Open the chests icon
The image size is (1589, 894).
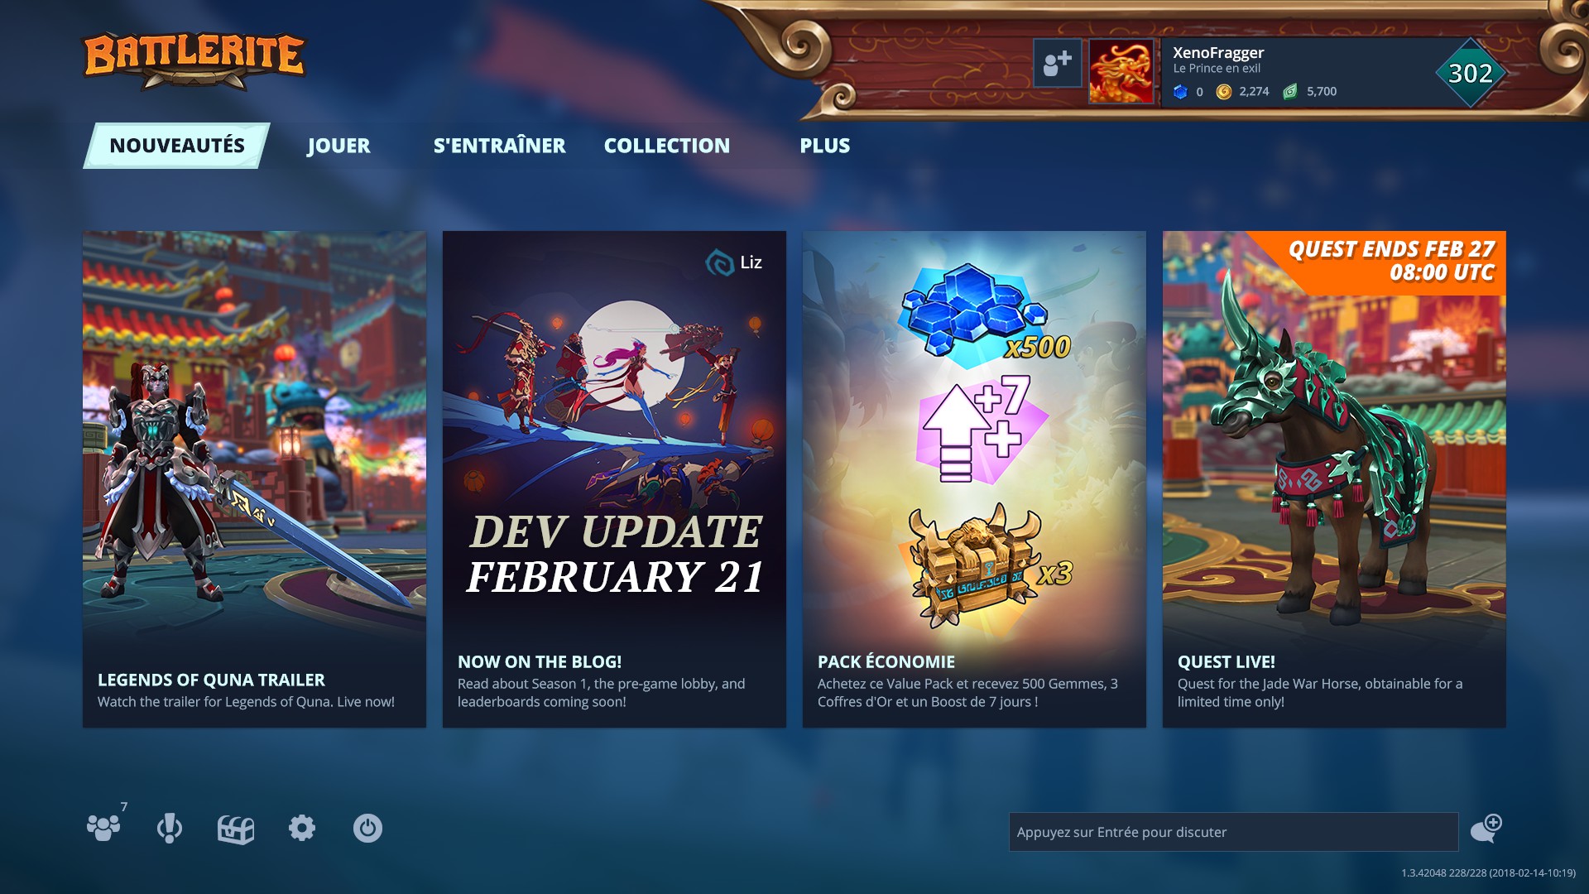(x=236, y=829)
